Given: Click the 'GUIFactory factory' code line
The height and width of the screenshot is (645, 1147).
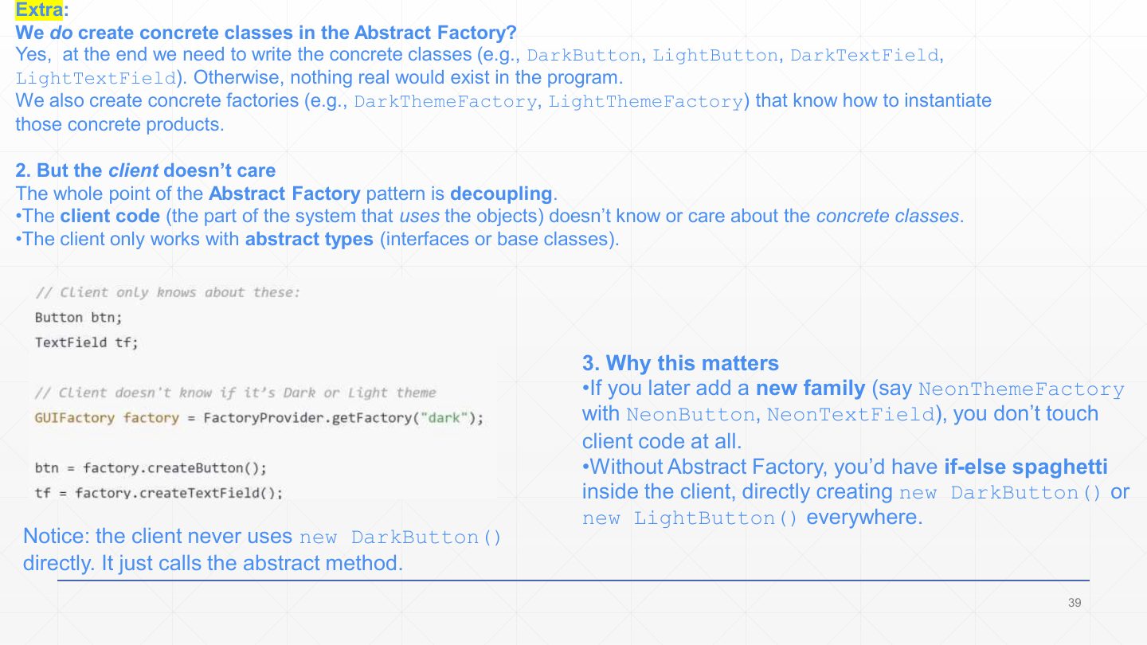Looking at the screenshot, I should [259, 418].
